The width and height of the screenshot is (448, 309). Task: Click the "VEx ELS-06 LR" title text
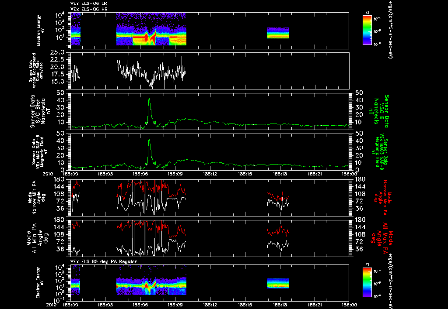pyautogui.click(x=89, y=3)
